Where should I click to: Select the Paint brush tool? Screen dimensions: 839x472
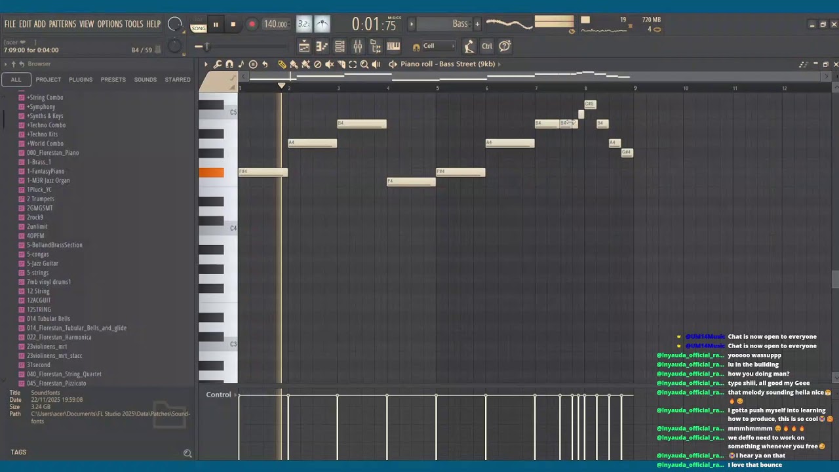294,64
